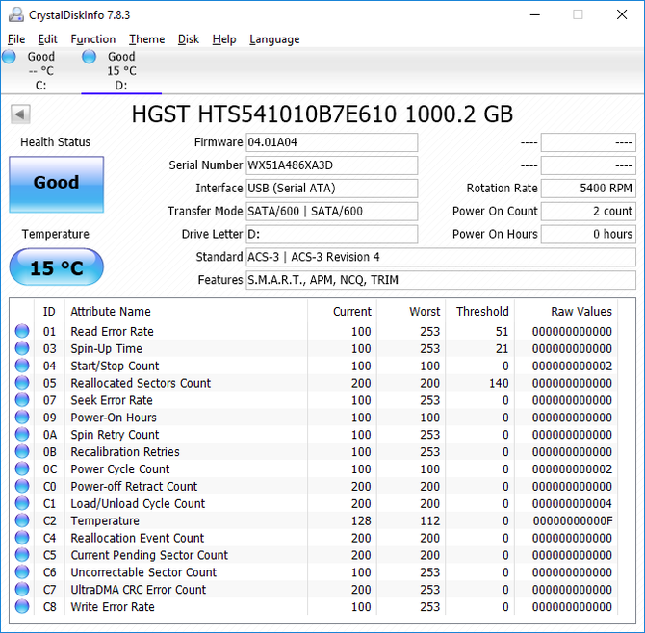Click the ID column header
Screen dimensions: 645x633
tap(49, 311)
